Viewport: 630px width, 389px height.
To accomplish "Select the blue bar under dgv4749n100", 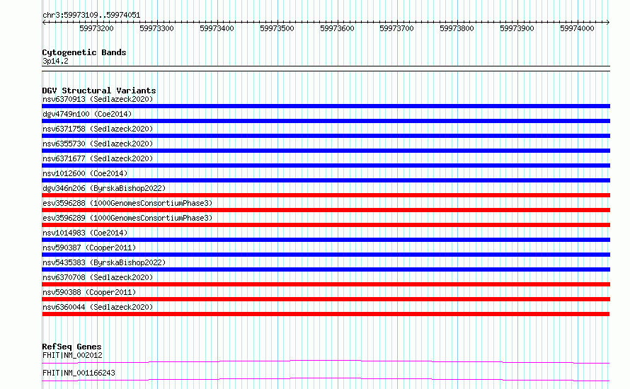I will [326, 121].
